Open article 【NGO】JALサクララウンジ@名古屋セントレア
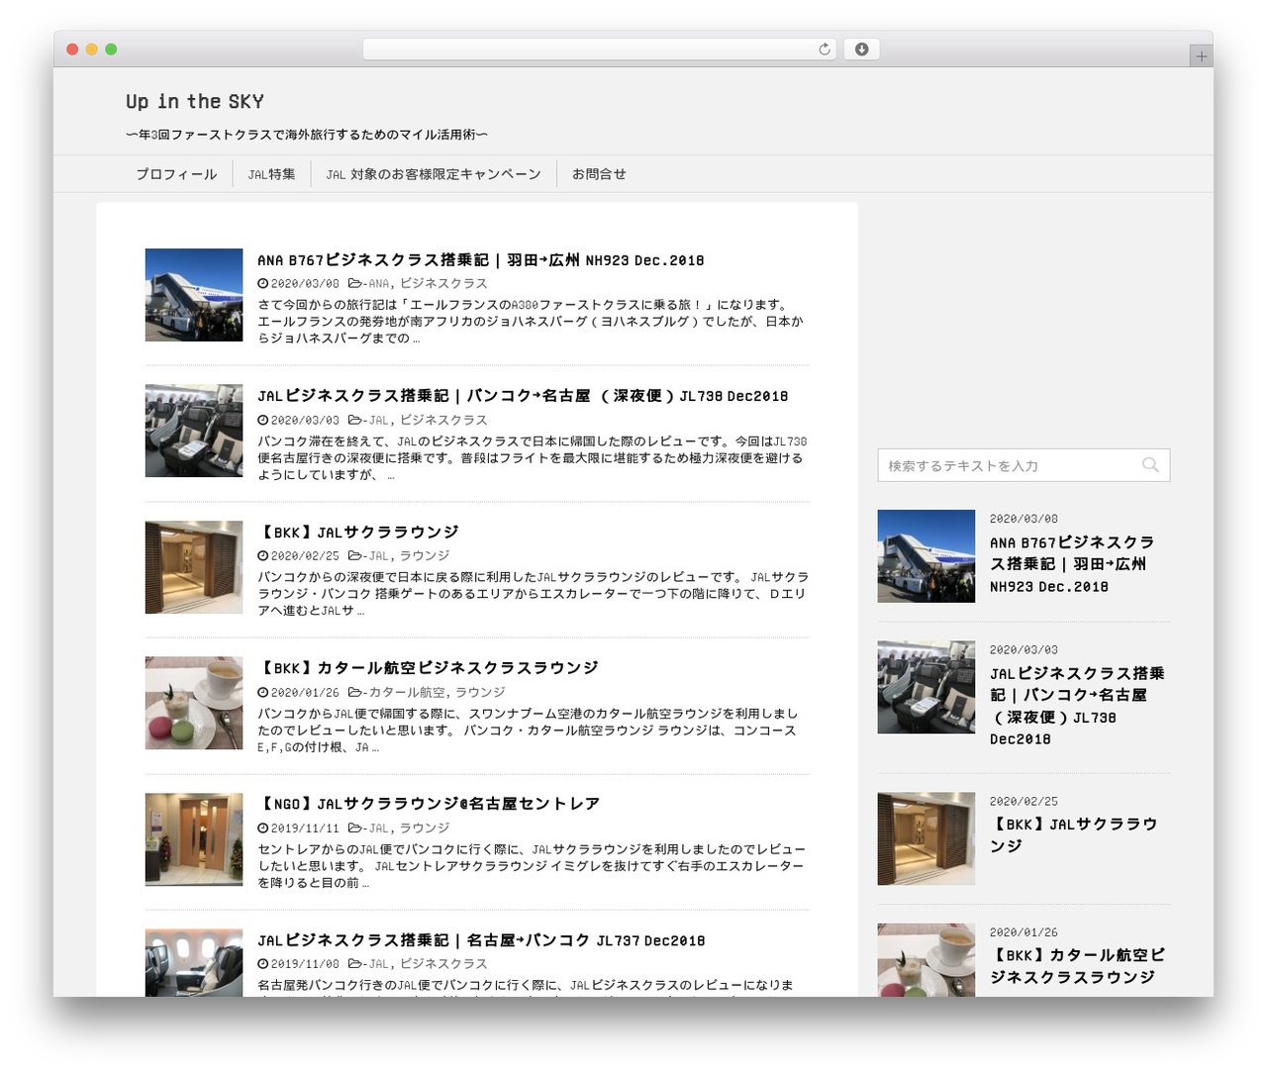The image size is (1267, 1073). tap(429, 804)
